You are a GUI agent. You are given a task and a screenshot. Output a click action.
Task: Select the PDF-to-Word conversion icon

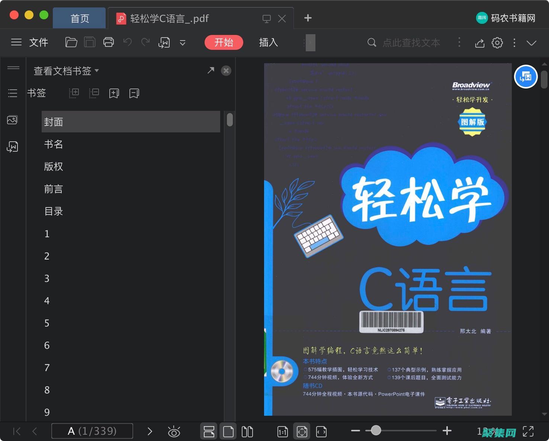[x=164, y=42]
